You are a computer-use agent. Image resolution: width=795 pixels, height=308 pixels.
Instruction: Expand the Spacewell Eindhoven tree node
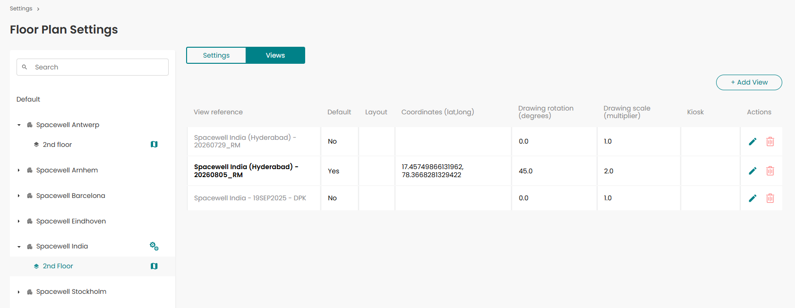pos(19,222)
